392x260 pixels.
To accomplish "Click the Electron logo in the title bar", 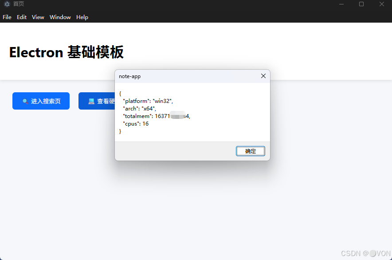I will click(x=6, y=4).
